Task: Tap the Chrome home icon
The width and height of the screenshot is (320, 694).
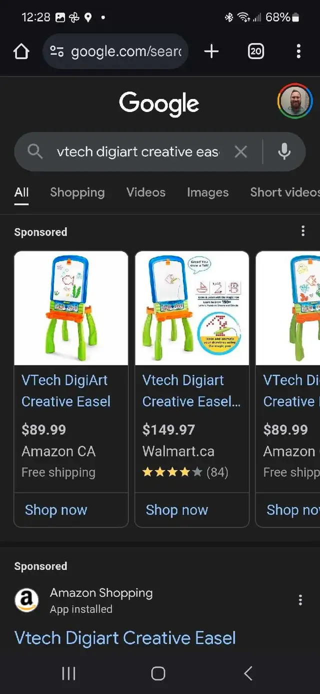Action: [21, 51]
